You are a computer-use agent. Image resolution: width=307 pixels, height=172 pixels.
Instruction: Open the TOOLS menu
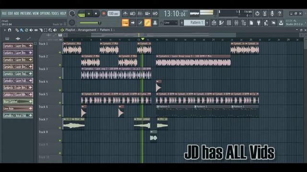55,13
